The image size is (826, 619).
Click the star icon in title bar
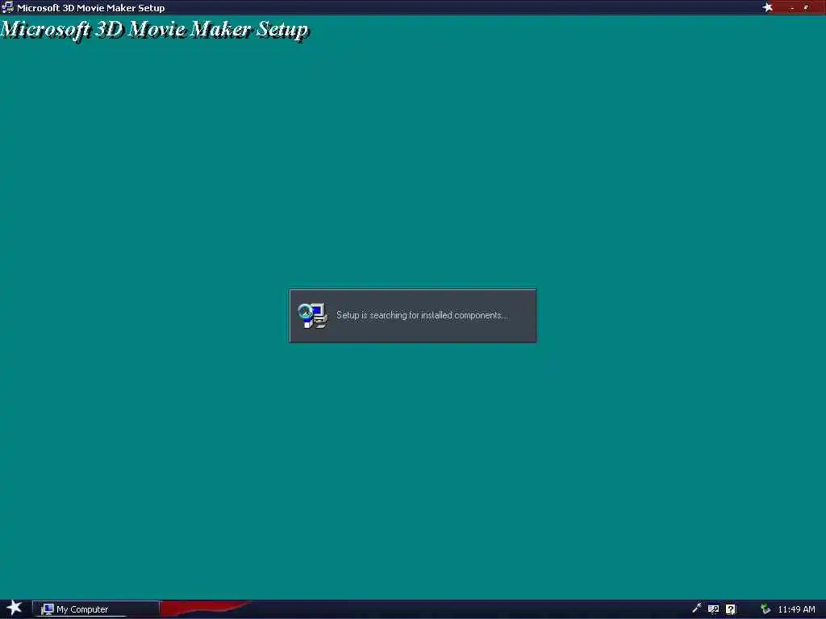coord(768,7)
